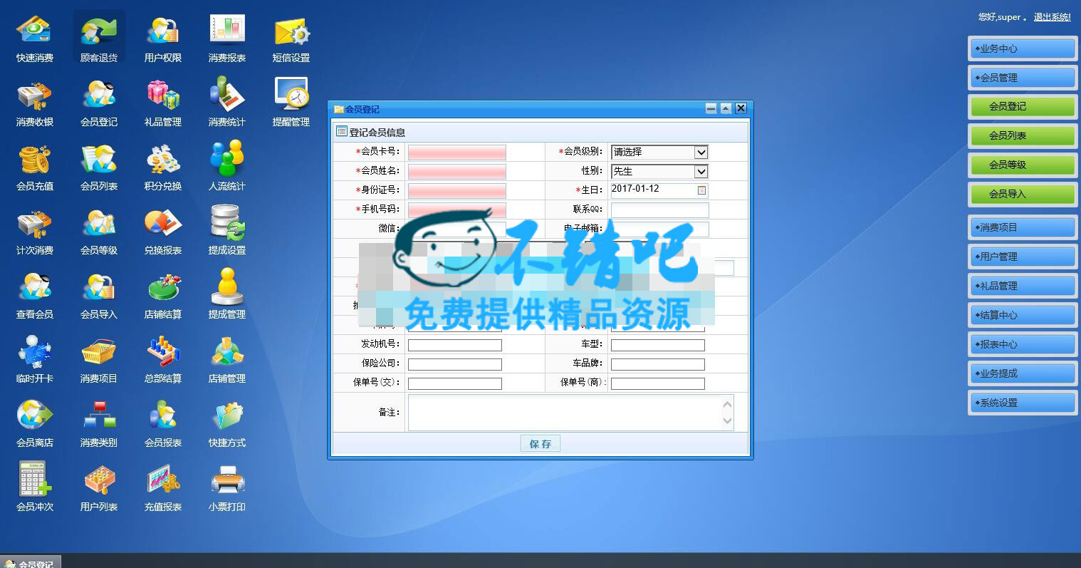Expand the 消费项目 sidebar section
This screenshot has height=568, width=1081.
1023,227
